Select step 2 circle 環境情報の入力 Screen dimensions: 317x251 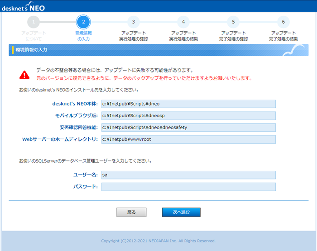tap(83, 22)
